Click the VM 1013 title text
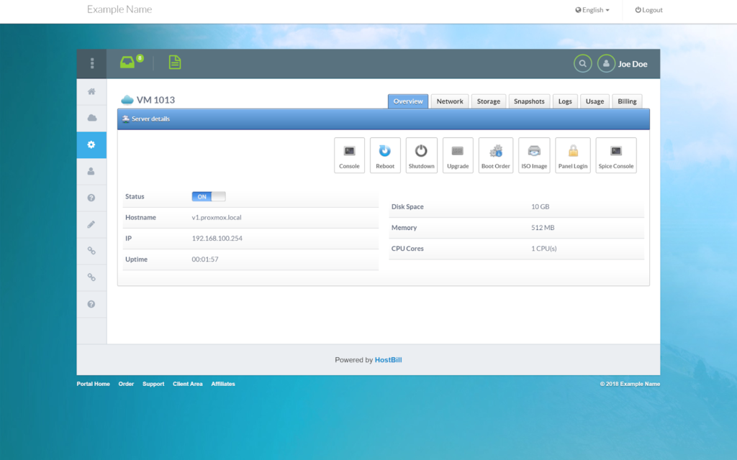The height and width of the screenshot is (460, 737). pos(155,100)
